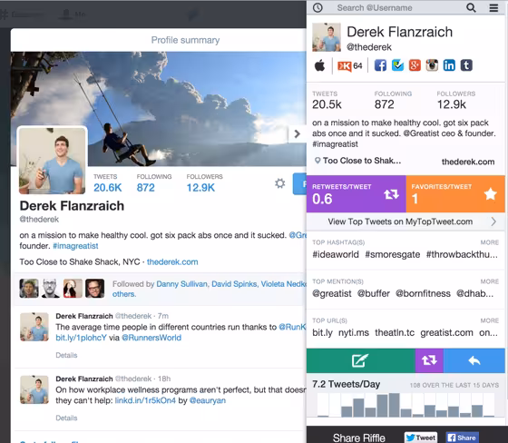Open the Klout score icon
508x443 pixels.
coord(349,66)
